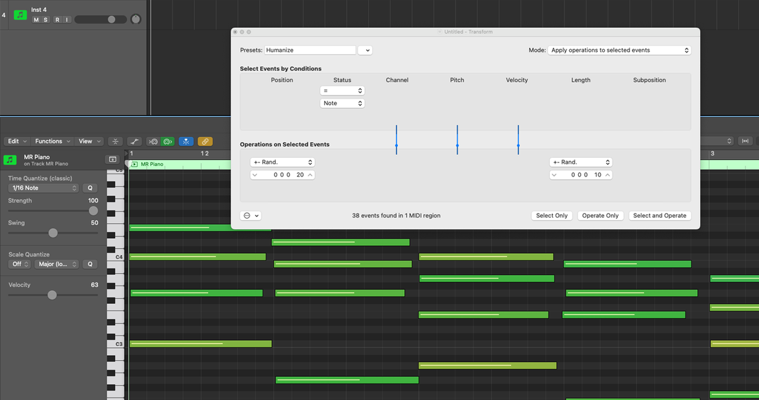Toggle the blue catch playhead button
Screen dimensions: 759x400
186,142
